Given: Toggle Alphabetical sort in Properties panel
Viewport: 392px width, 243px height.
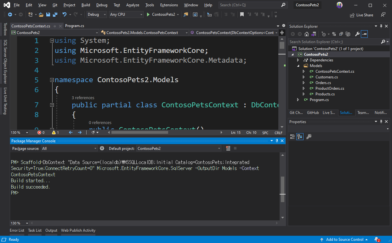Looking at the screenshot, I should (x=300, y=137).
